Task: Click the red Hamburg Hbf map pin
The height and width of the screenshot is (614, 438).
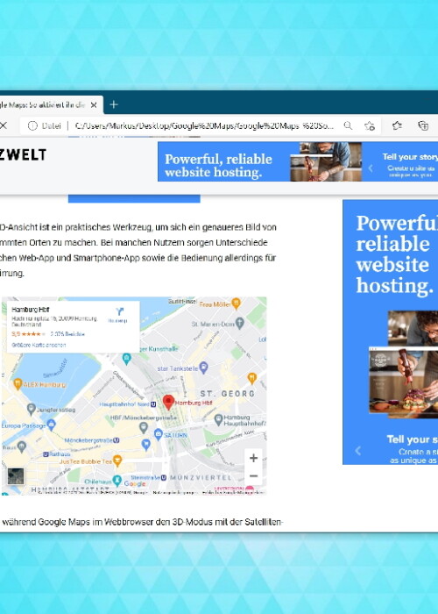Action: point(168,402)
